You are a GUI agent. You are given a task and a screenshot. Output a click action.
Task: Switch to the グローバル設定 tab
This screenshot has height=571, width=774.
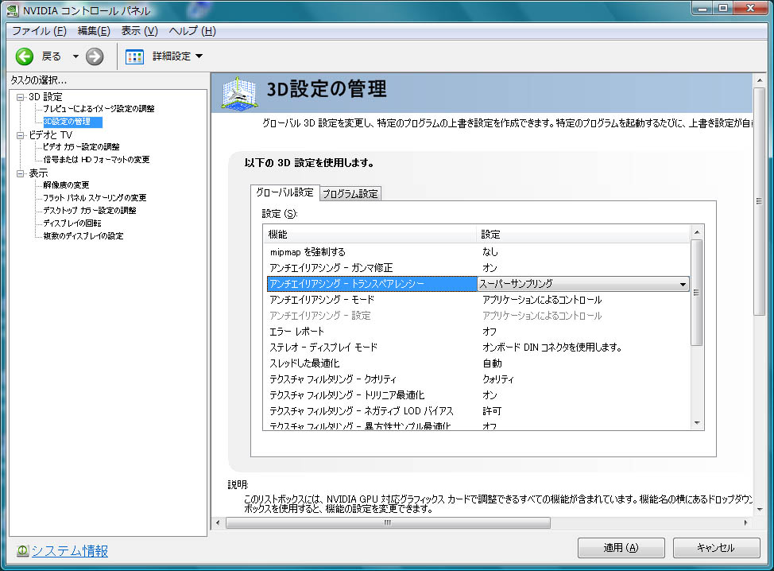point(284,192)
